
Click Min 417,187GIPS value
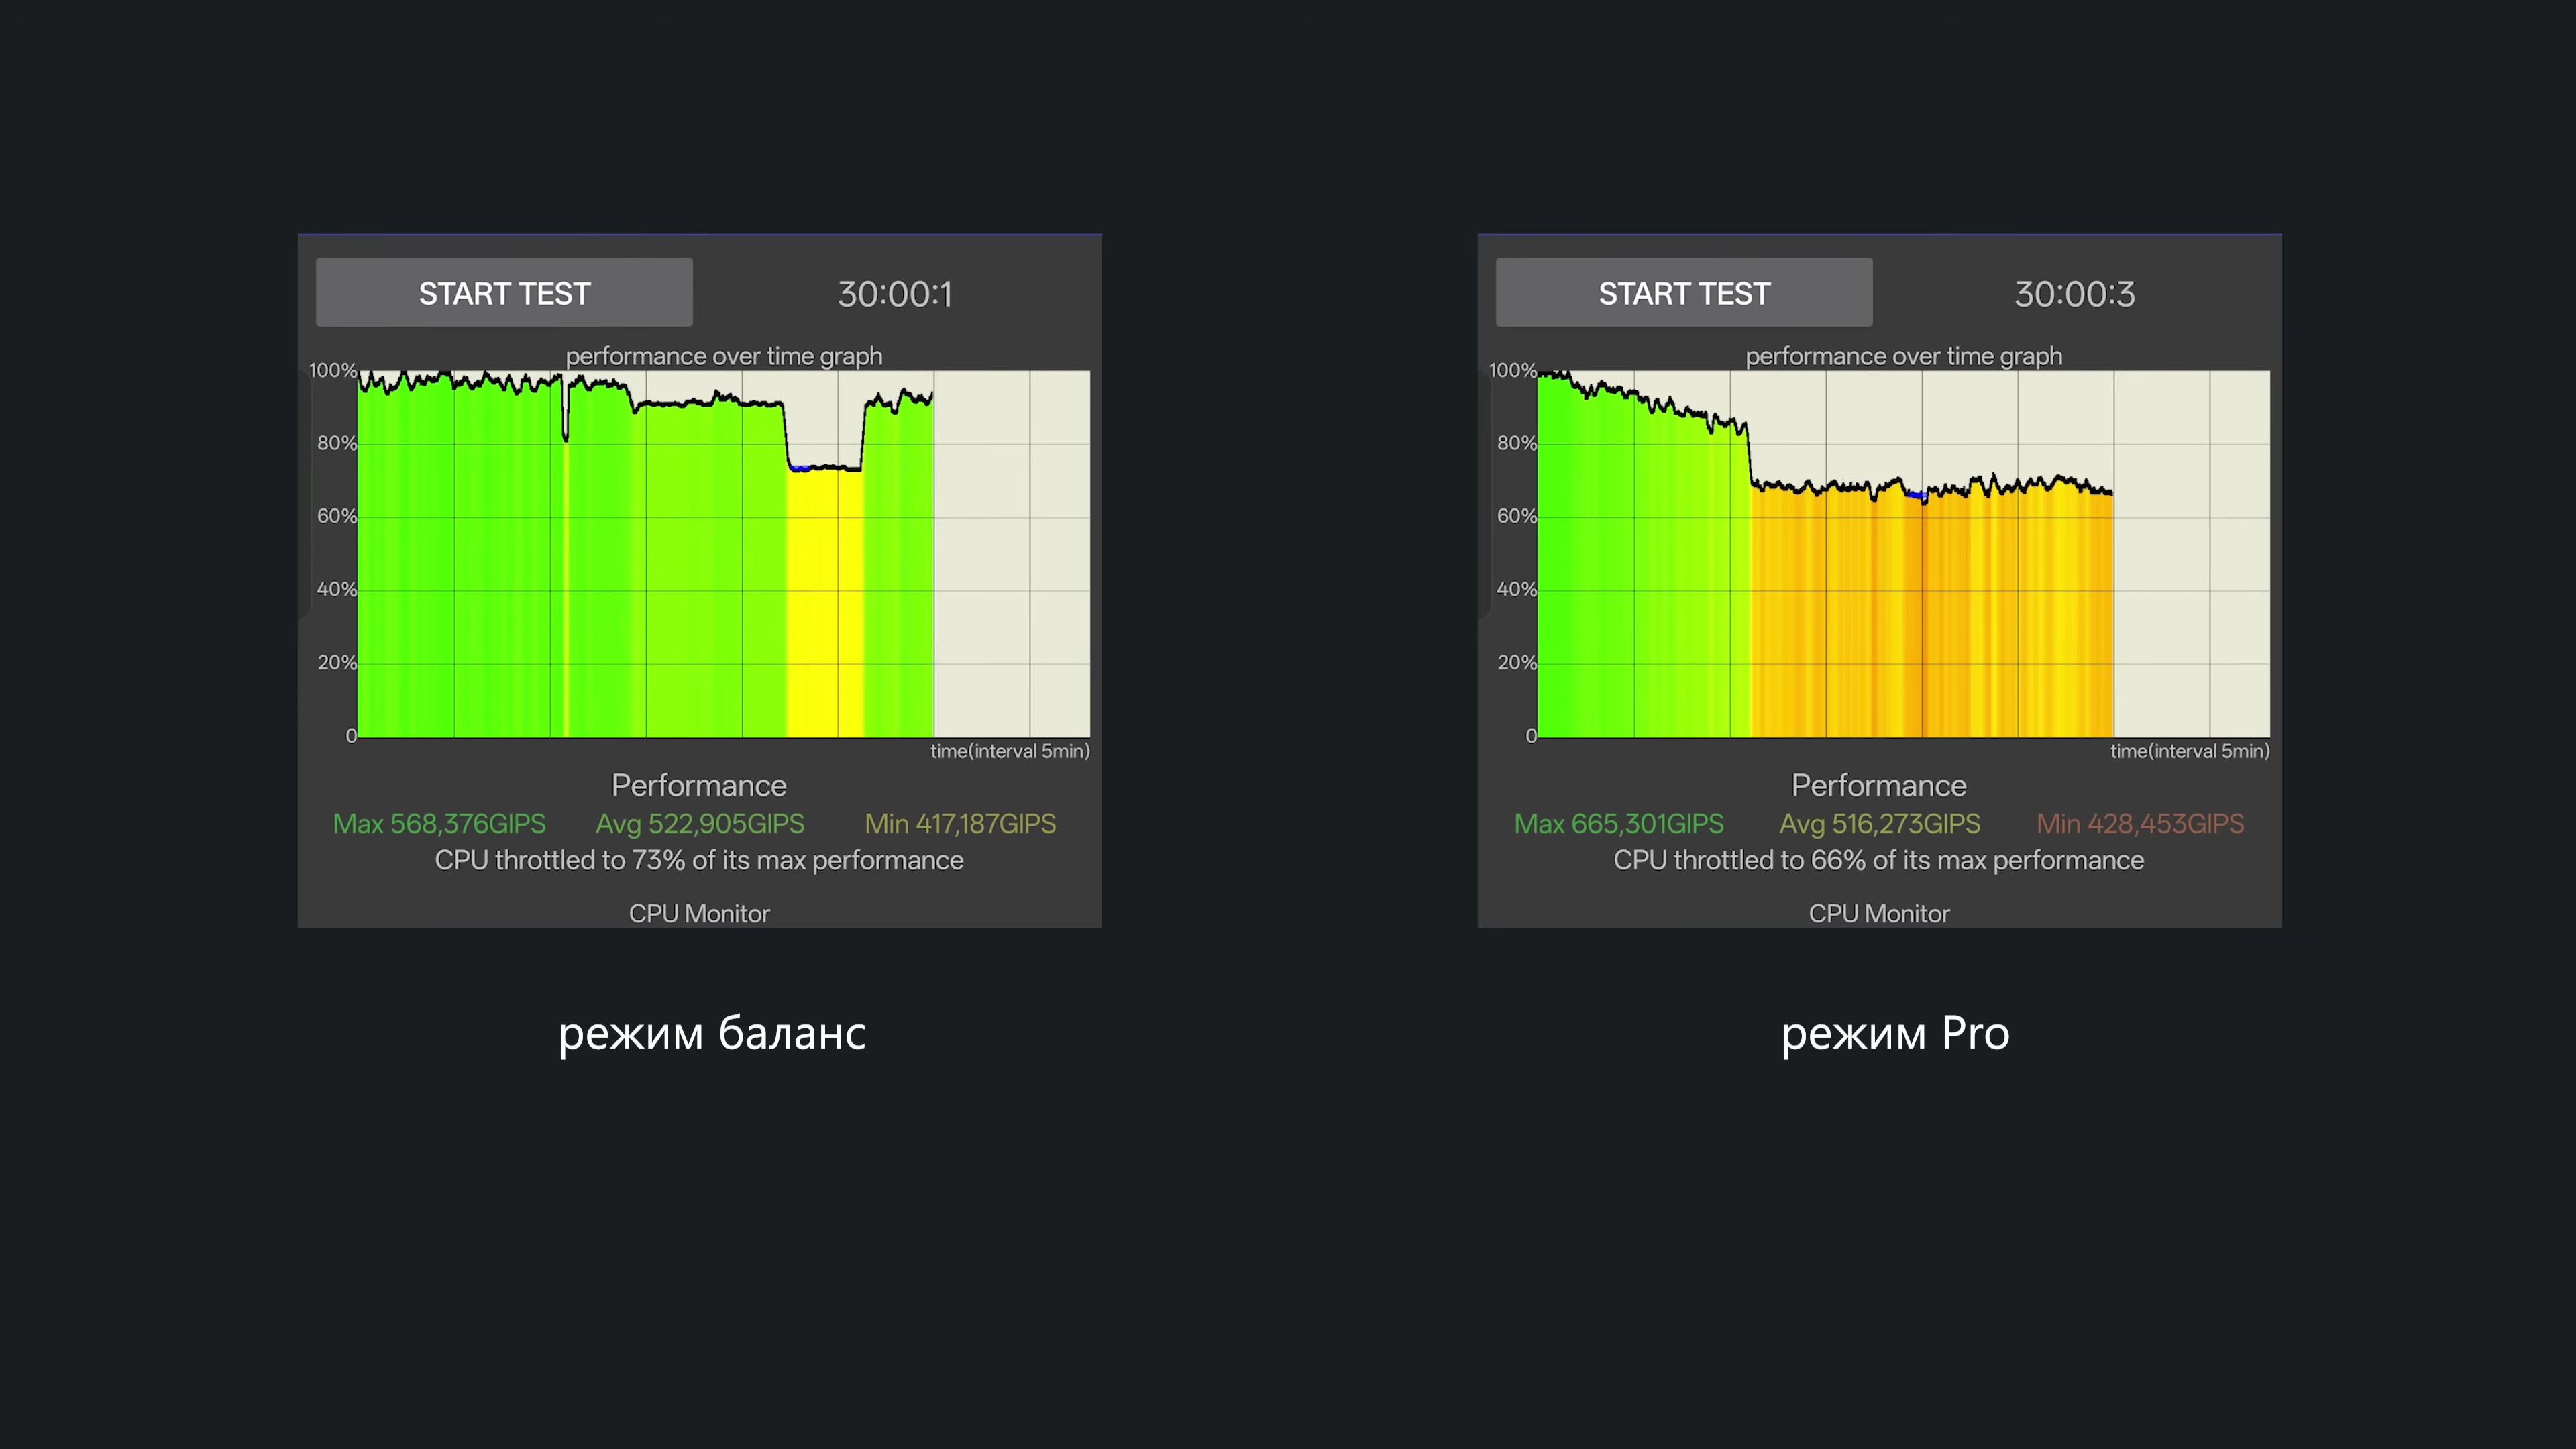coord(960,824)
